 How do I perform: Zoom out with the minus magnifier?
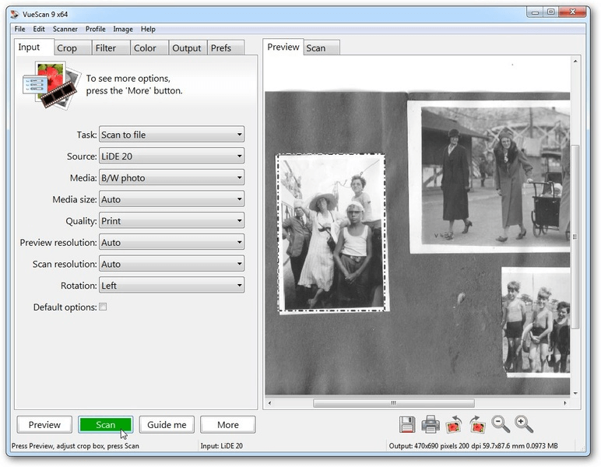click(x=501, y=424)
